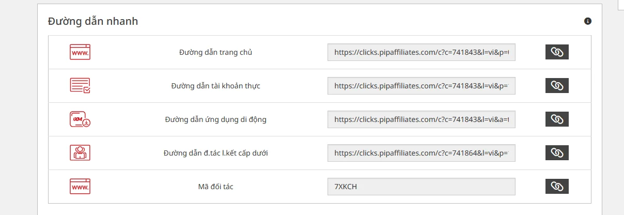624x215 pixels.
Task: Copy the Đường dẫn đ.tác l.kết cấp dưới link
Action: 557,153
